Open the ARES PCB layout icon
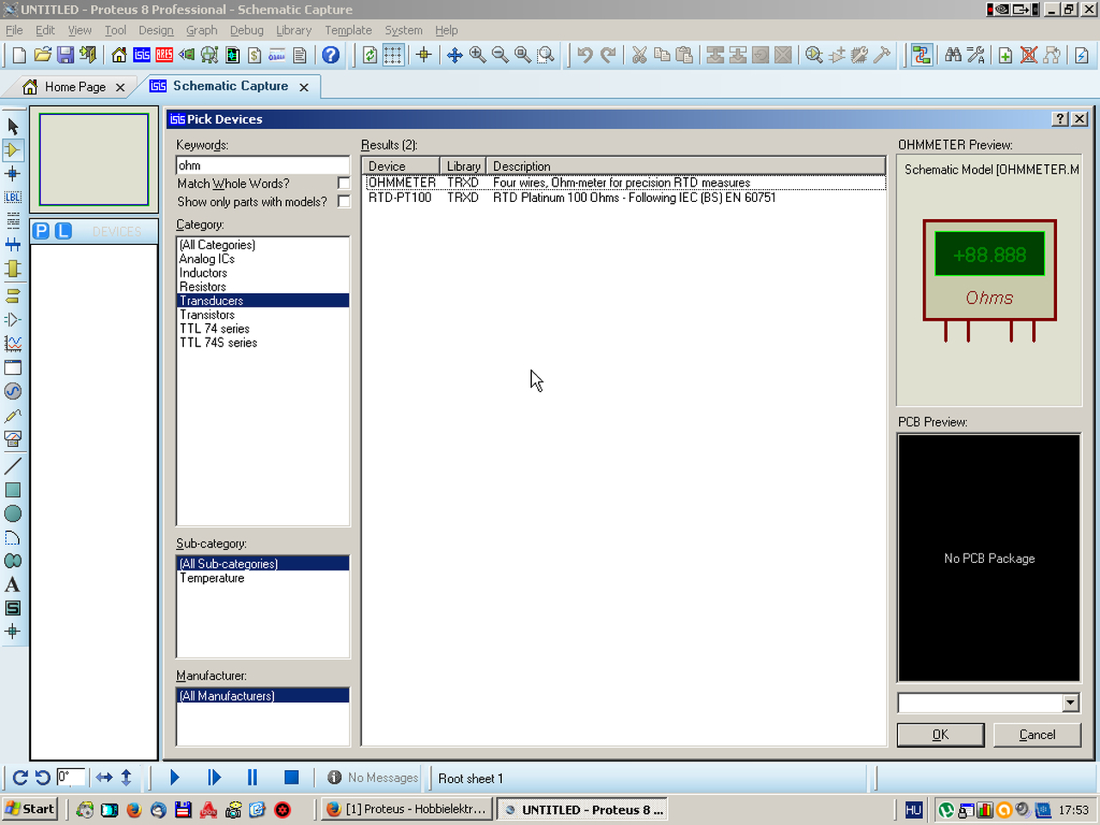Viewport: 1100px width, 825px height. click(164, 55)
